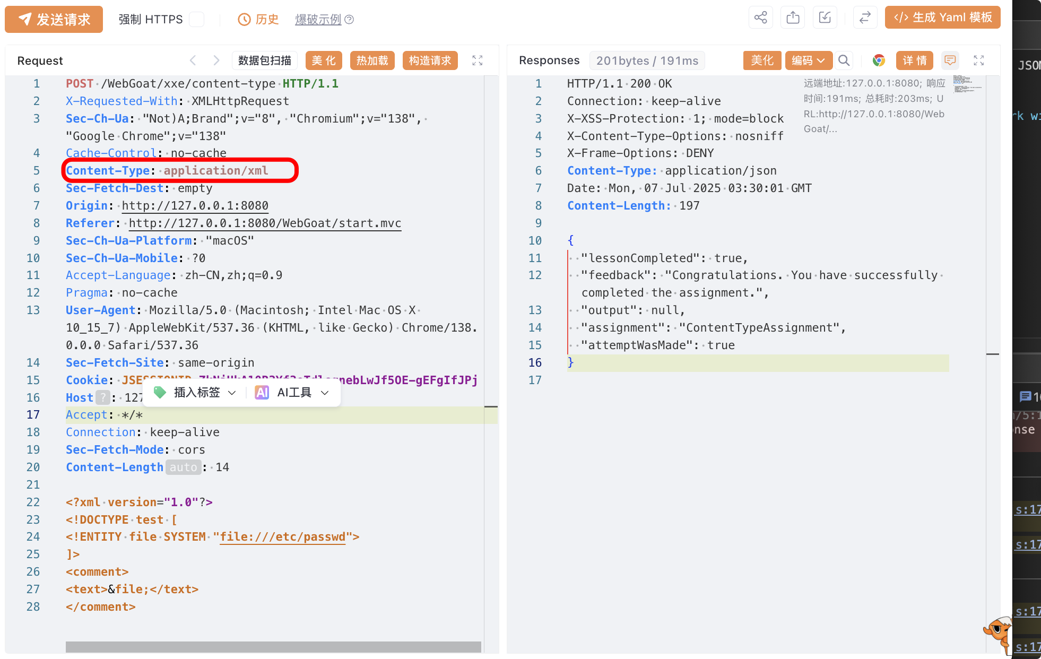Open the 编码 encoding dropdown
Image resolution: width=1041 pixels, height=659 pixels.
(809, 60)
